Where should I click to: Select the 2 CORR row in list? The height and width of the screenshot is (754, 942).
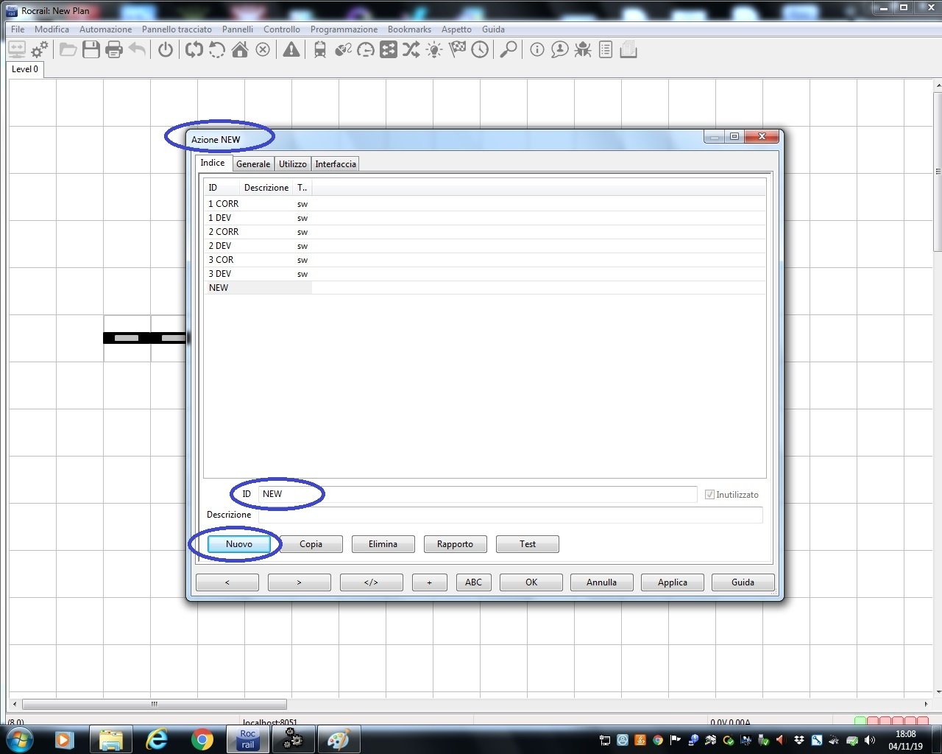click(224, 232)
